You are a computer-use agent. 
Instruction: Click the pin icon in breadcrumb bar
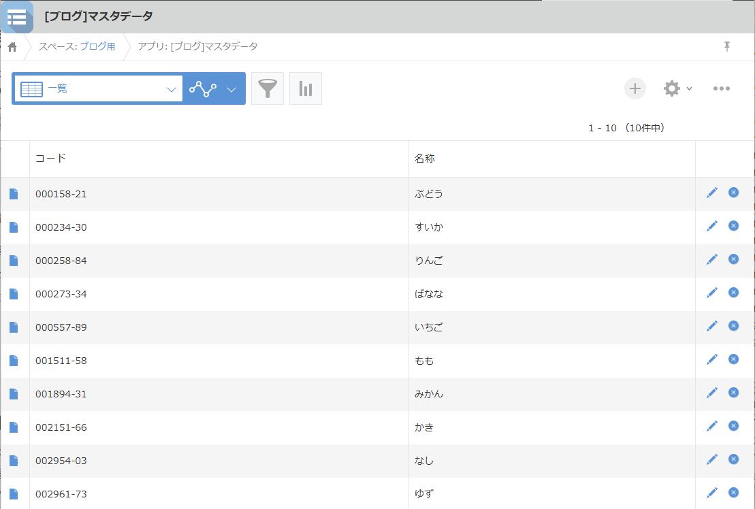pyautogui.click(x=727, y=46)
